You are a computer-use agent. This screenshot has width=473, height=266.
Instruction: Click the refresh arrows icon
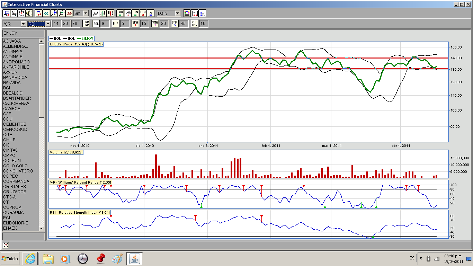(x=38, y=13)
